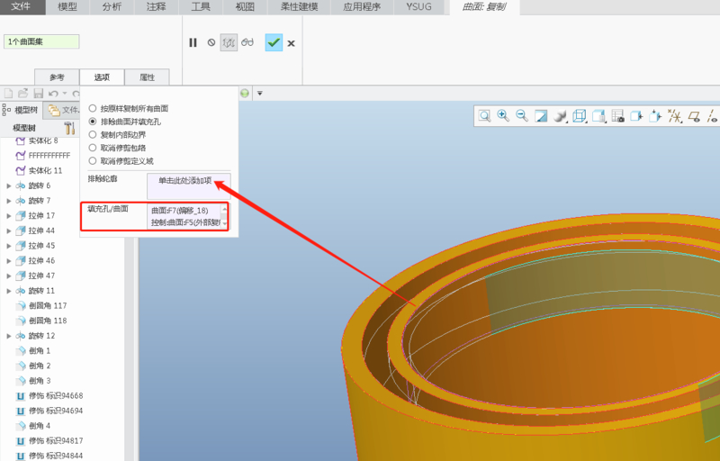This screenshot has height=461, width=720.
Task: Switch to the 参考 panel tab
Action: pyautogui.click(x=57, y=77)
